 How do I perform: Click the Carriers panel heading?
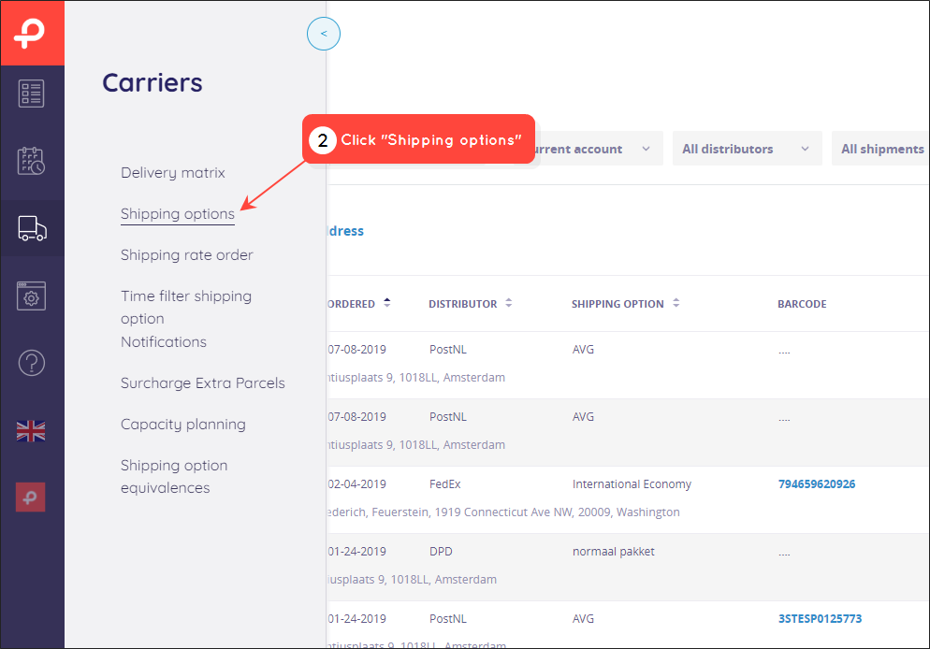click(x=153, y=82)
